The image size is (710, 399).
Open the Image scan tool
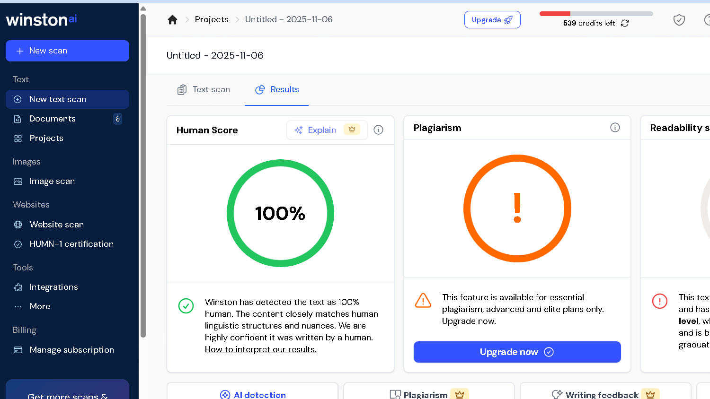pos(51,181)
